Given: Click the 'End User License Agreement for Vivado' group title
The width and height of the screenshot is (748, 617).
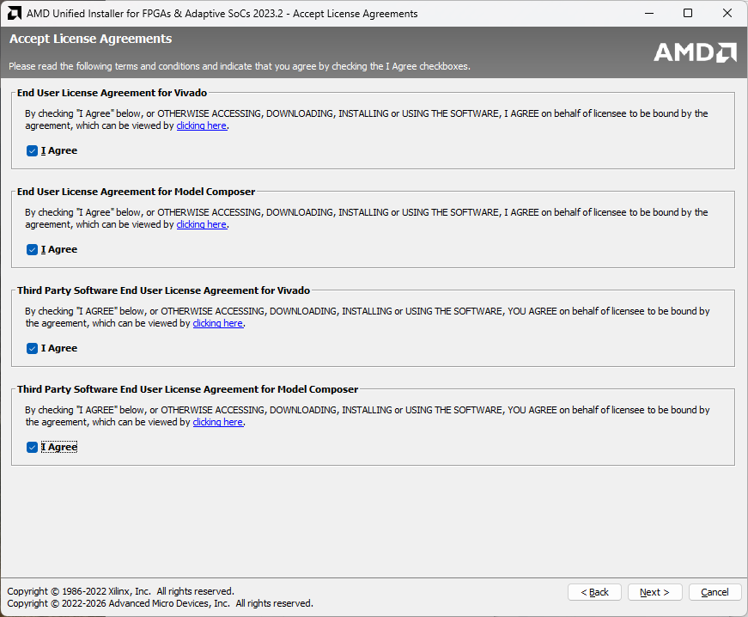Looking at the screenshot, I should point(112,93).
